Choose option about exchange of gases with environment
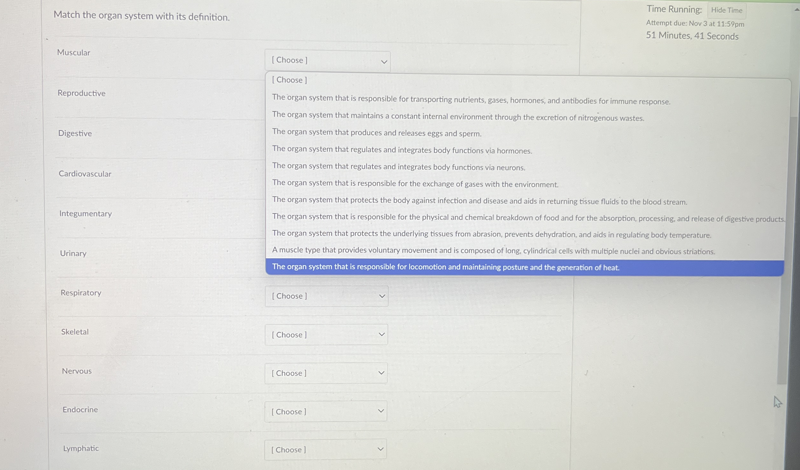Image resolution: width=800 pixels, height=470 pixels. pyautogui.click(x=415, y=184)
